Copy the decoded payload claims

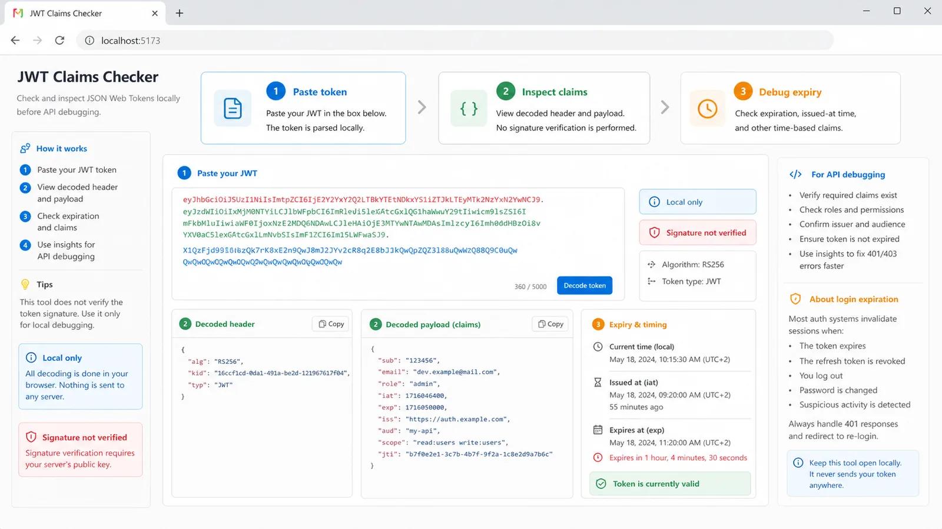pyautogui.click(x=550, y=324)
